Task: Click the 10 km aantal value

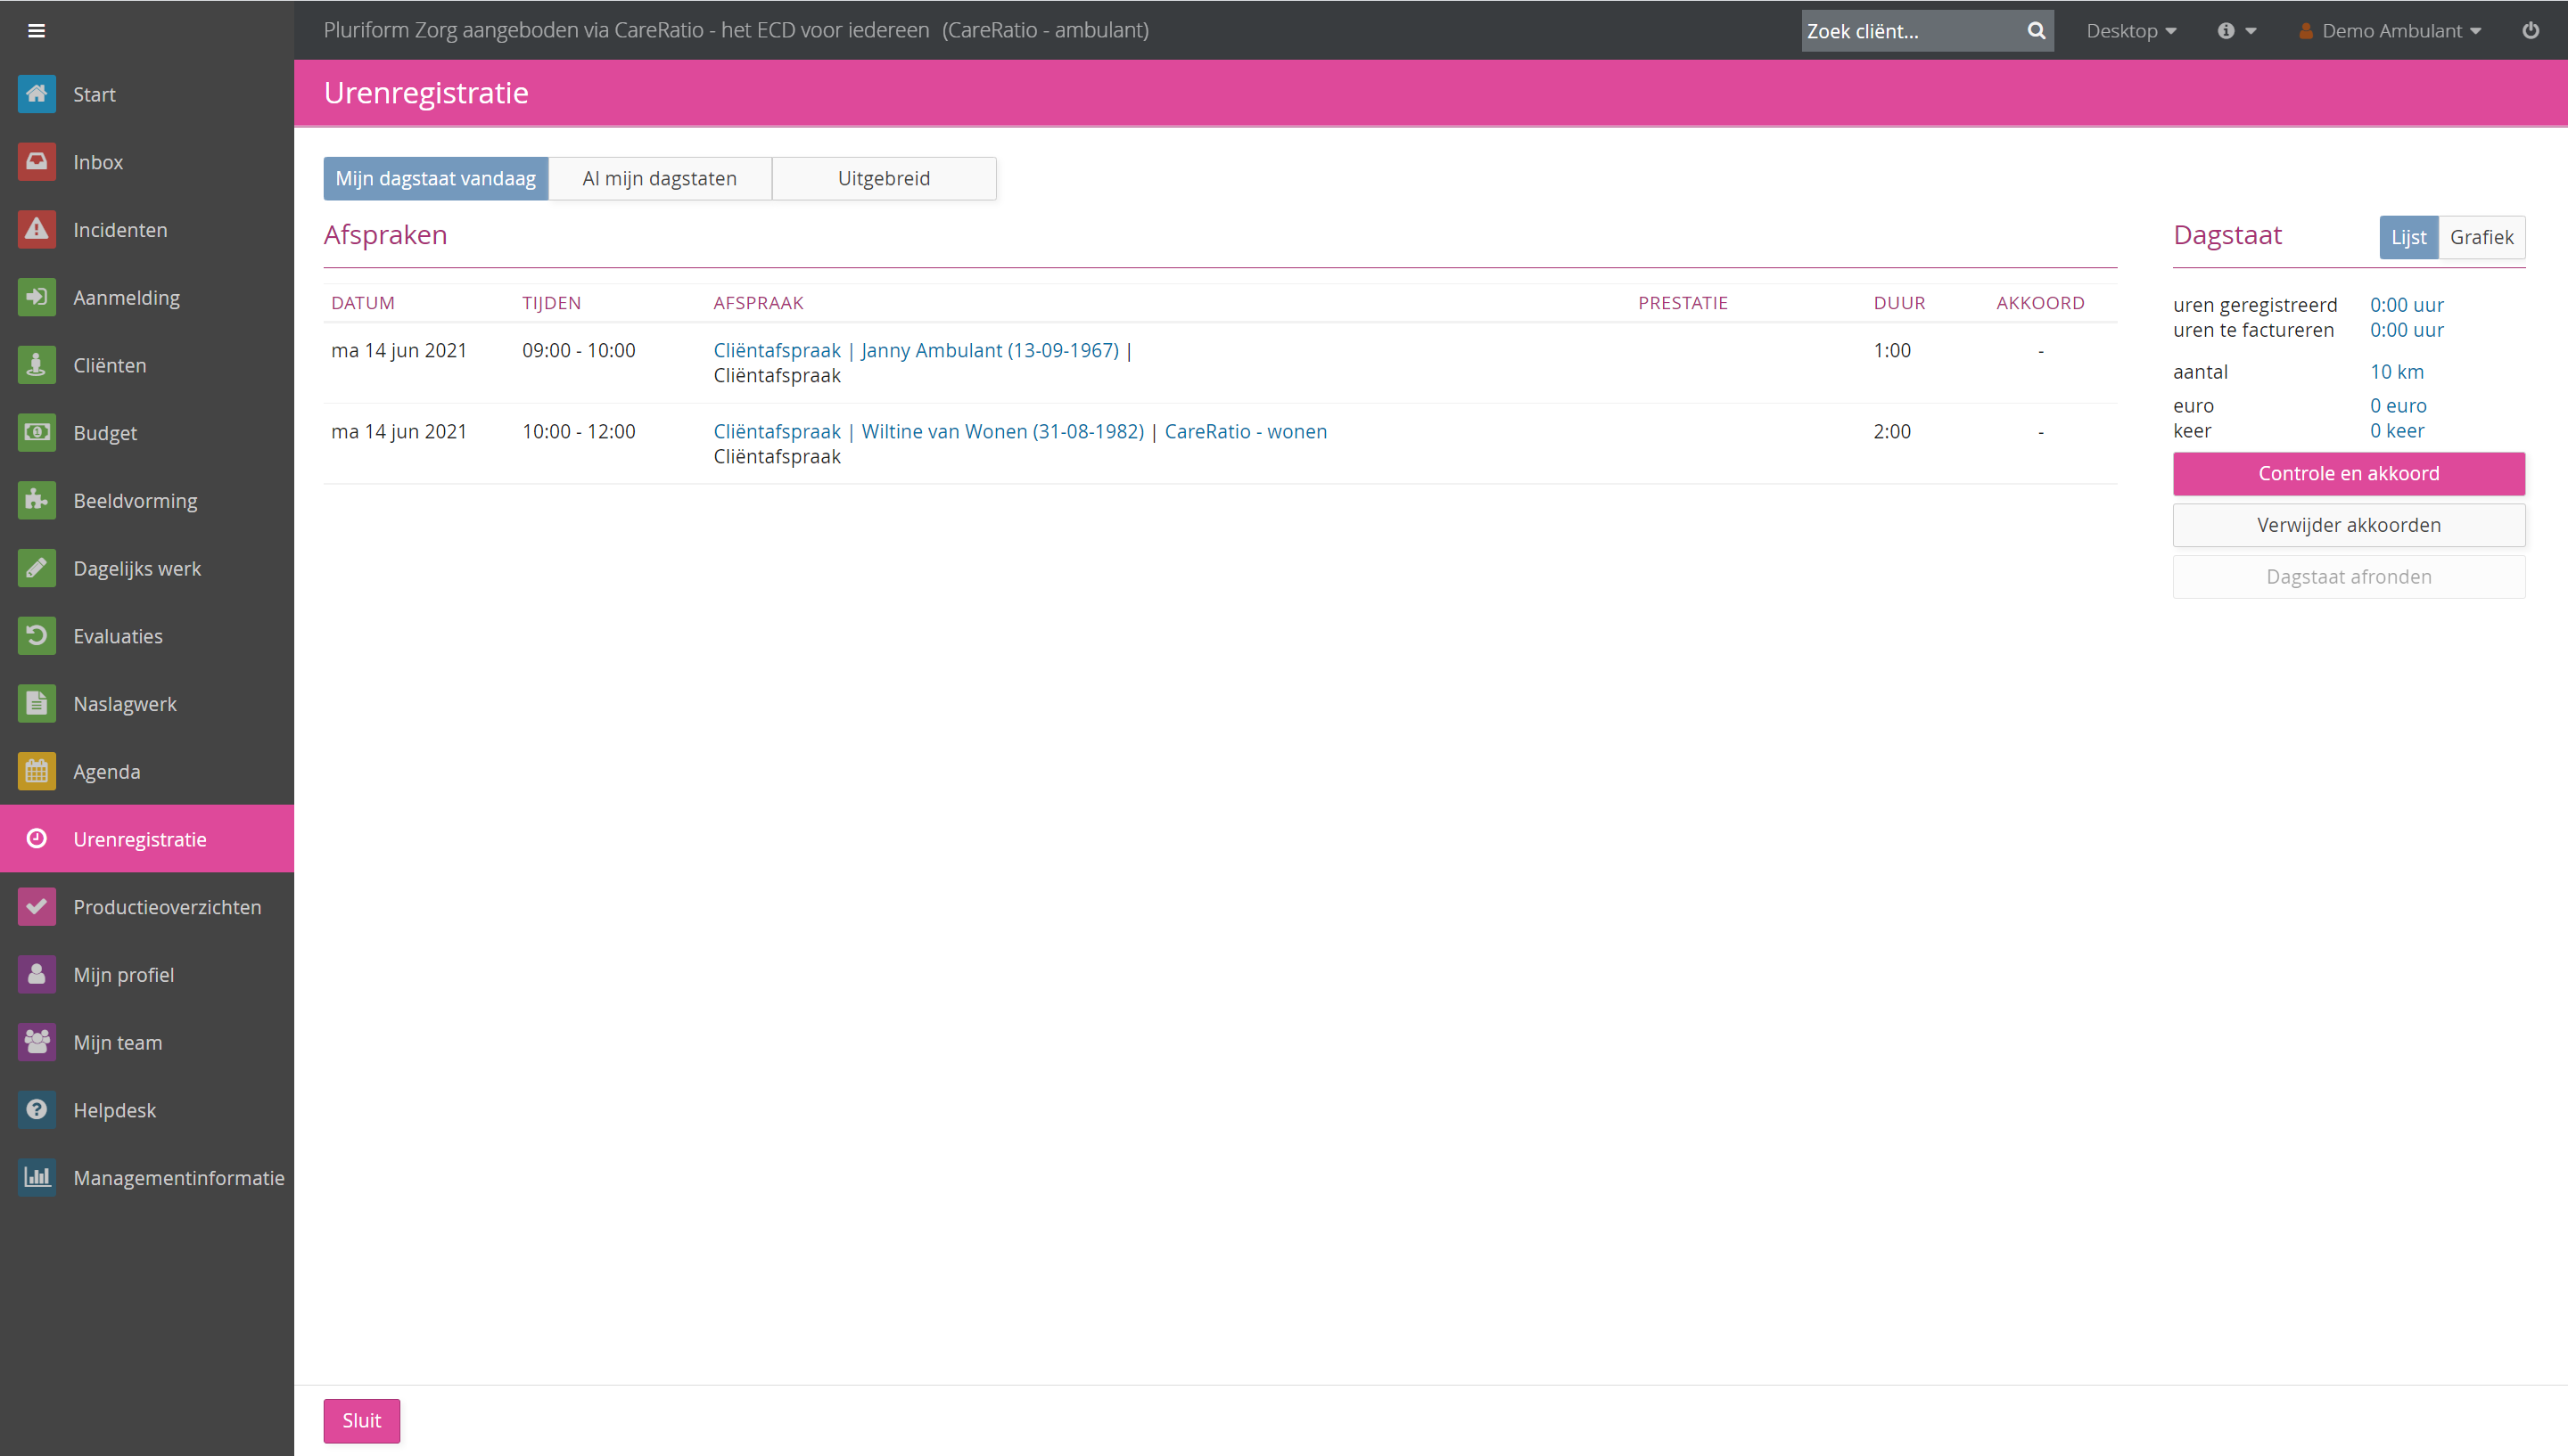Action: click(2396, 372)
